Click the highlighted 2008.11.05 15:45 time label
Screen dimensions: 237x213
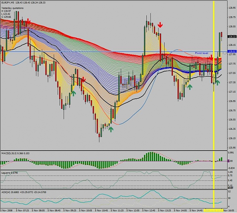(213, 210)
